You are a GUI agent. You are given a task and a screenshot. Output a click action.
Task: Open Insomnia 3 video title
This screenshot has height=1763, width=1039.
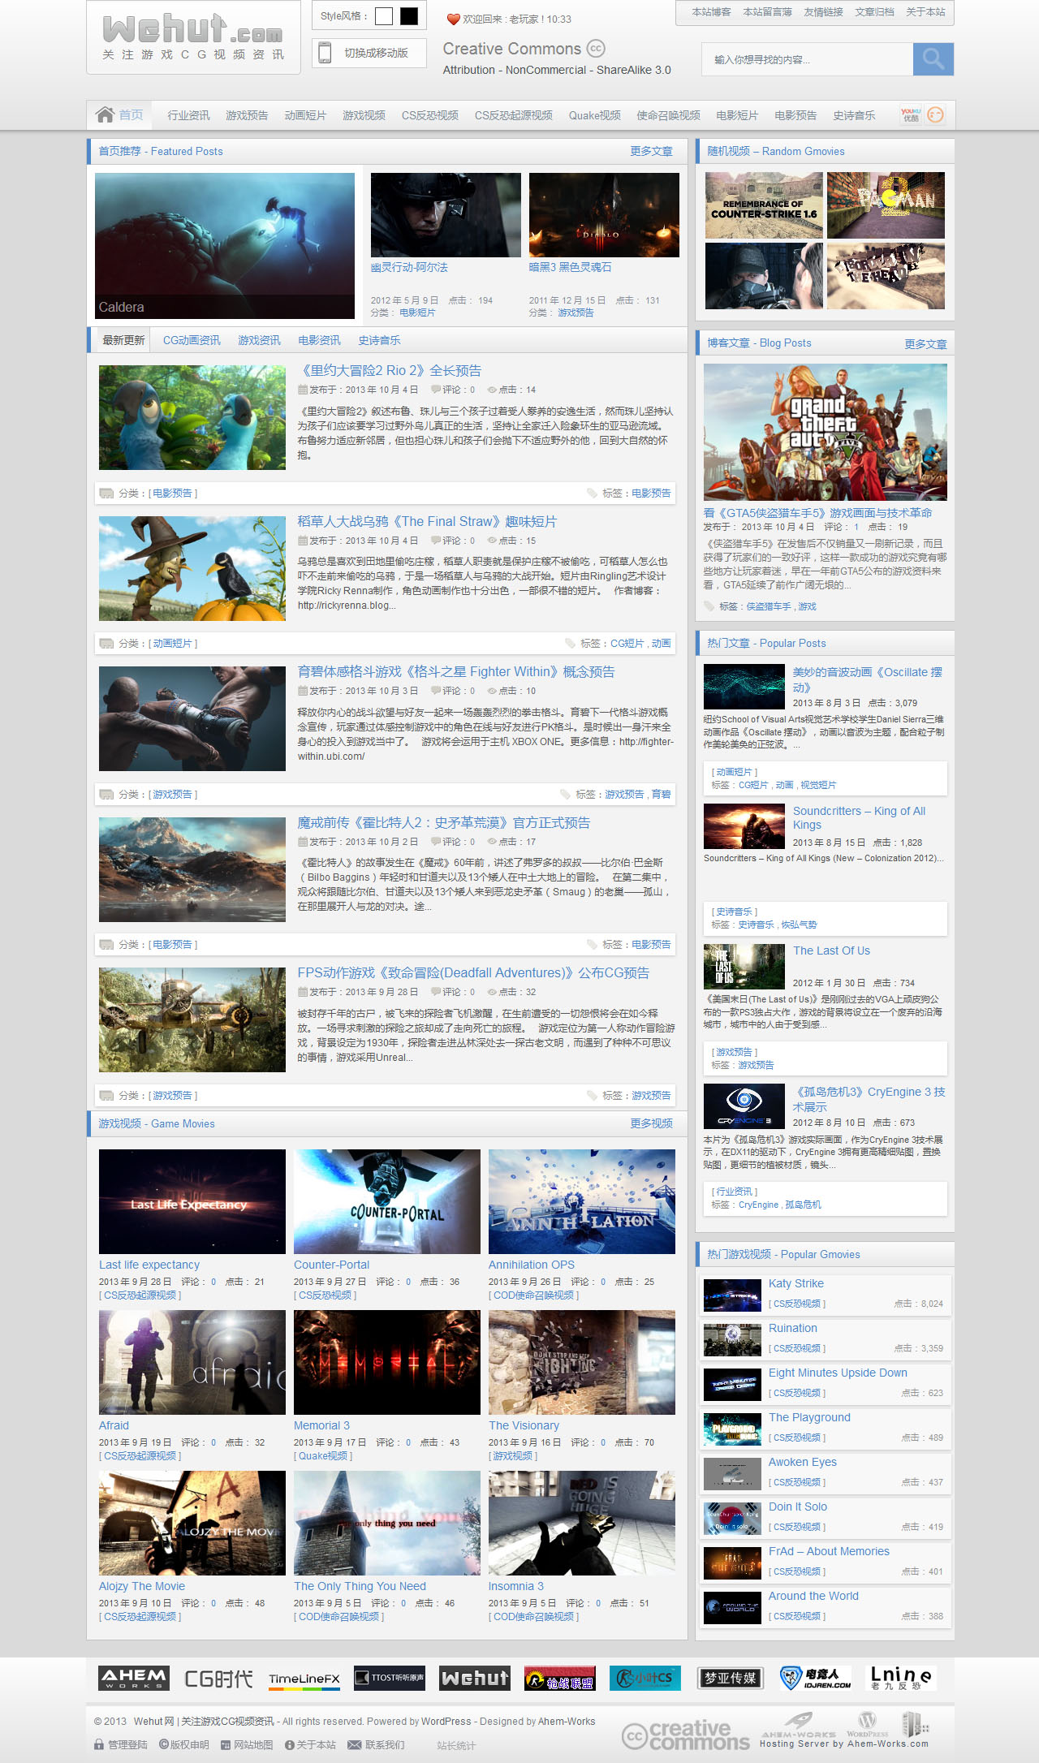[x=516, y=1586]
